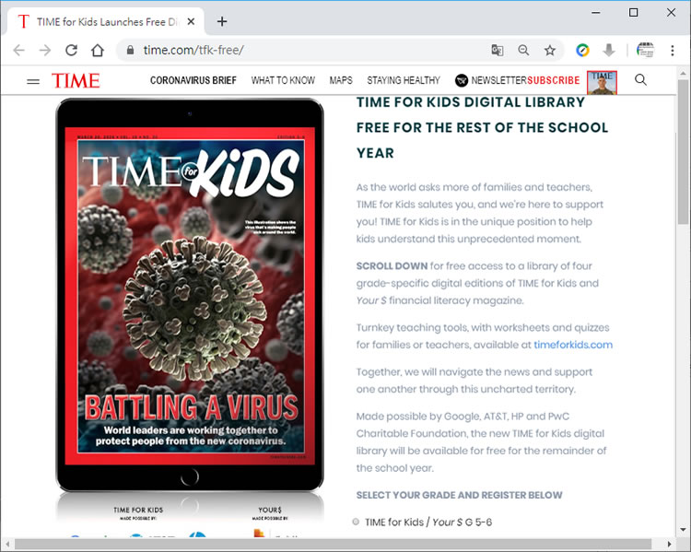Go to the Maps section
The image size is (691, 552).
click(341, 80)
